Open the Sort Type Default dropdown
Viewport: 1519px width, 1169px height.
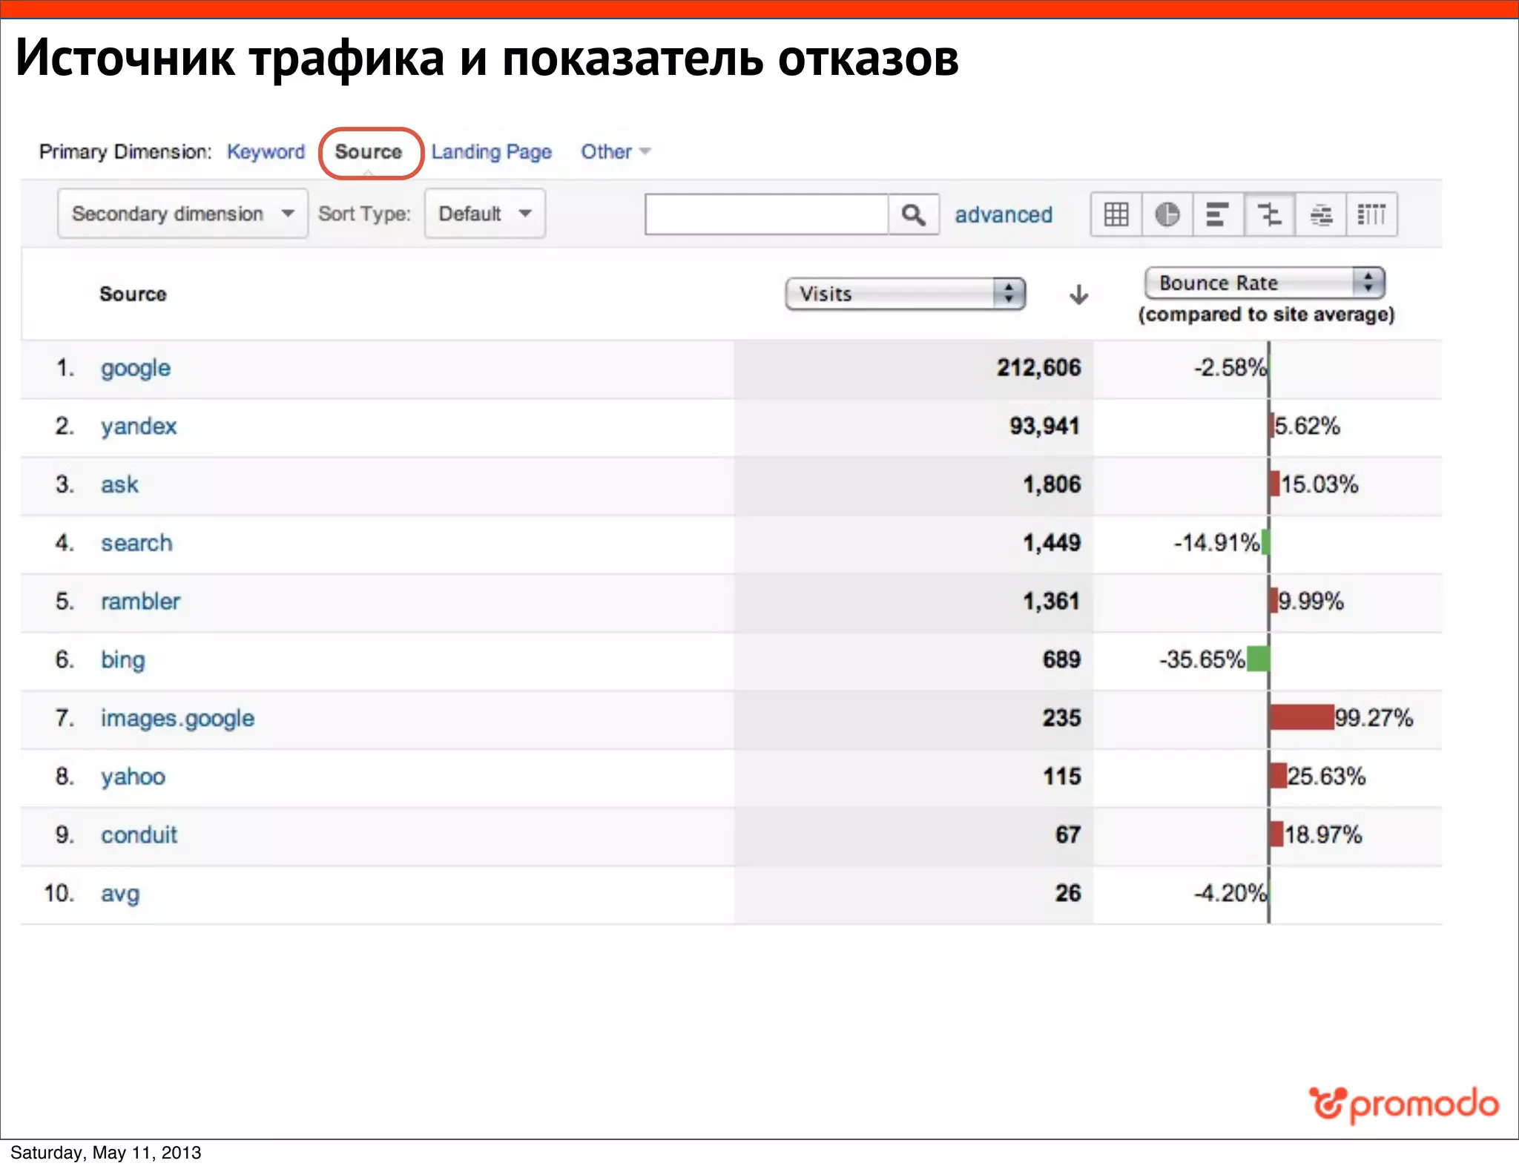tap(485, 214)
